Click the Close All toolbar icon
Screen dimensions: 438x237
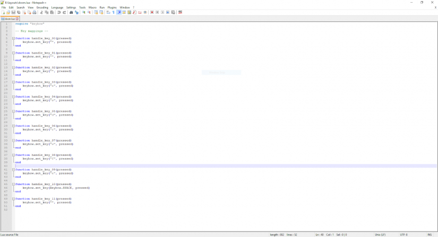point(29,12)
